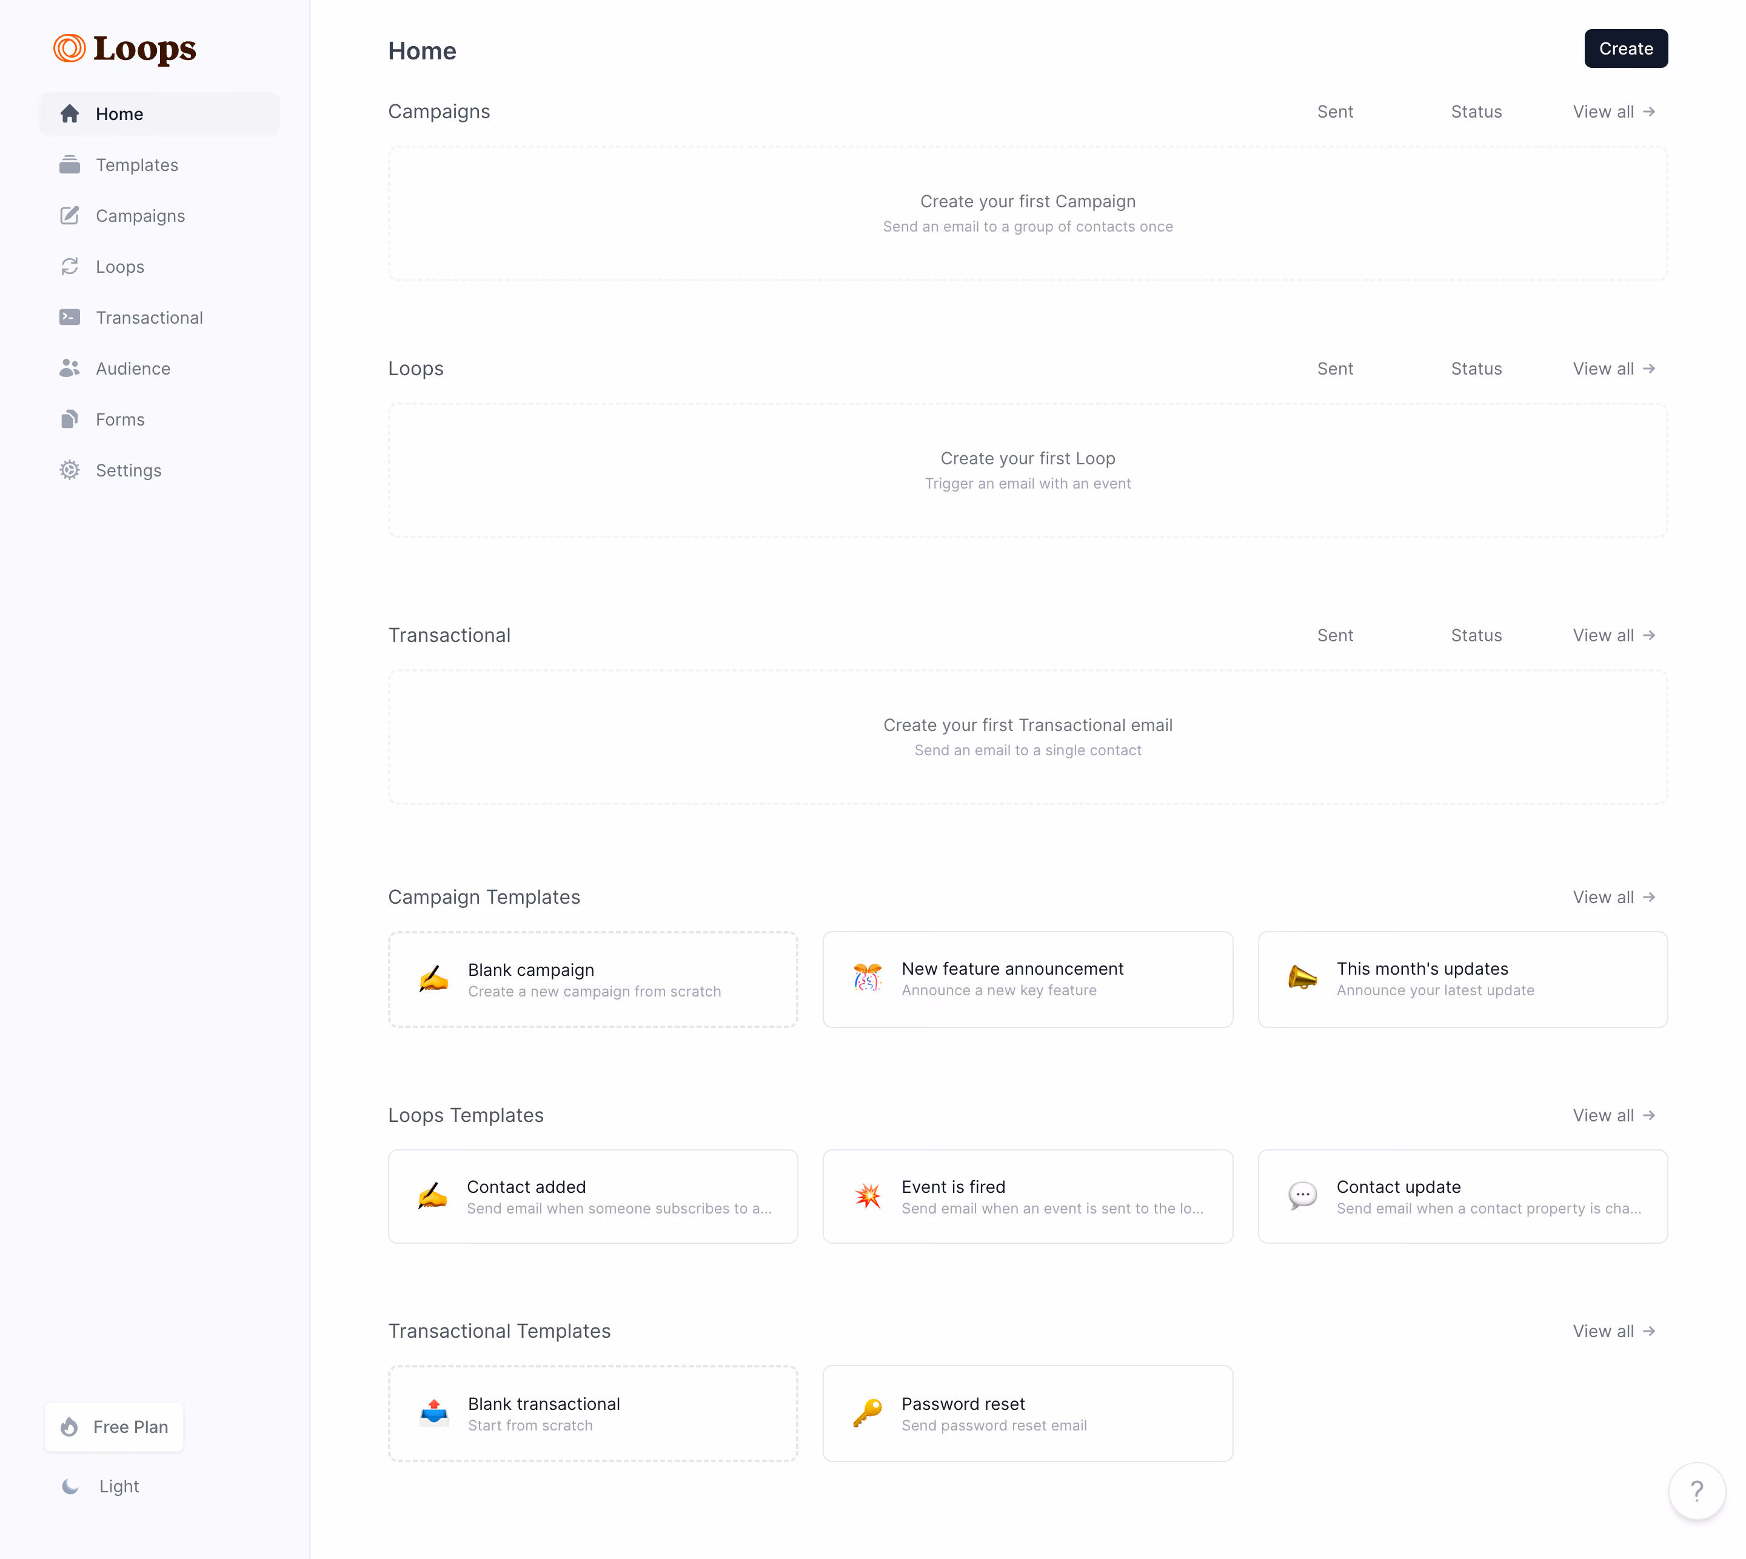Click the key icon on Password reset

tap(867, 1414)
